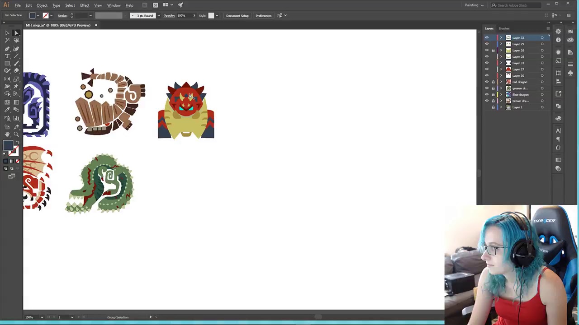Swap fill and stroke colors
Image resolution: width=579 pixels, height=325 pixels.
(18, 143)
